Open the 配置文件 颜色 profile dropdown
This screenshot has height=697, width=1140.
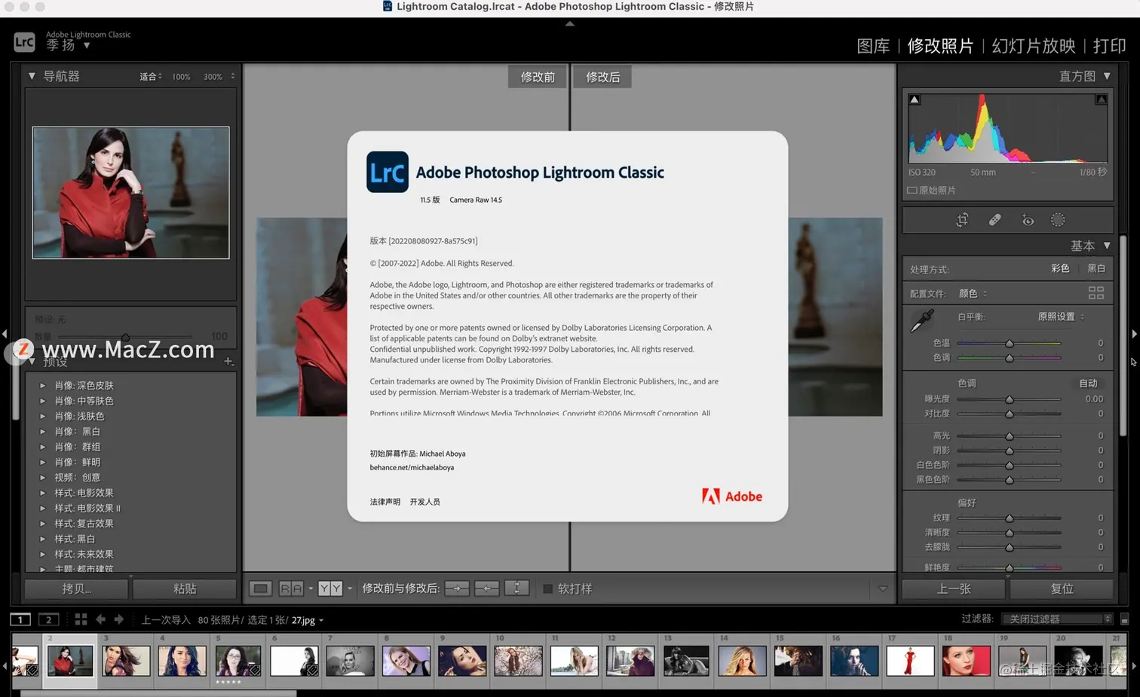[973, 294]
